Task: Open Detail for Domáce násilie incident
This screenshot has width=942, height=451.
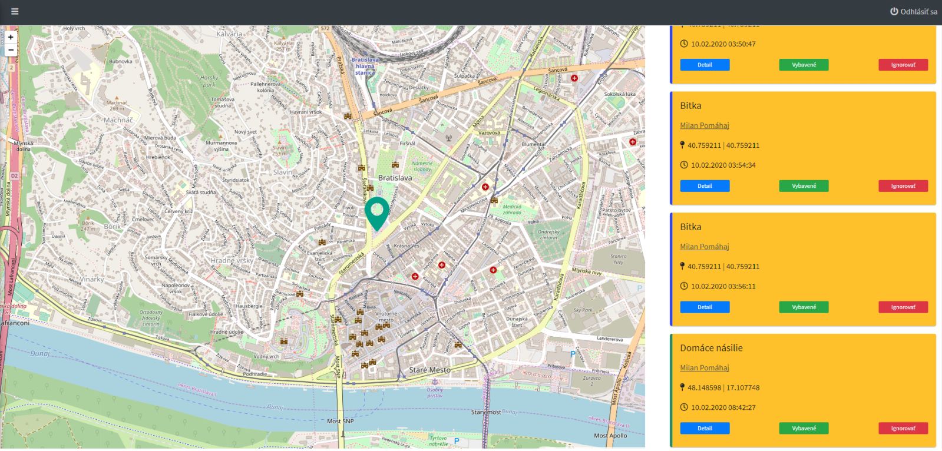Action: (705, 429)
